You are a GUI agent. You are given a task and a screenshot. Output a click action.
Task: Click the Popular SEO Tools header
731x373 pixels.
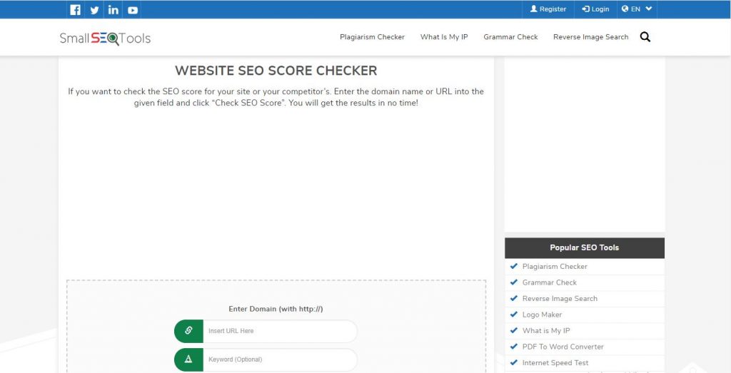pyautogui.click(x=584, y=247)
